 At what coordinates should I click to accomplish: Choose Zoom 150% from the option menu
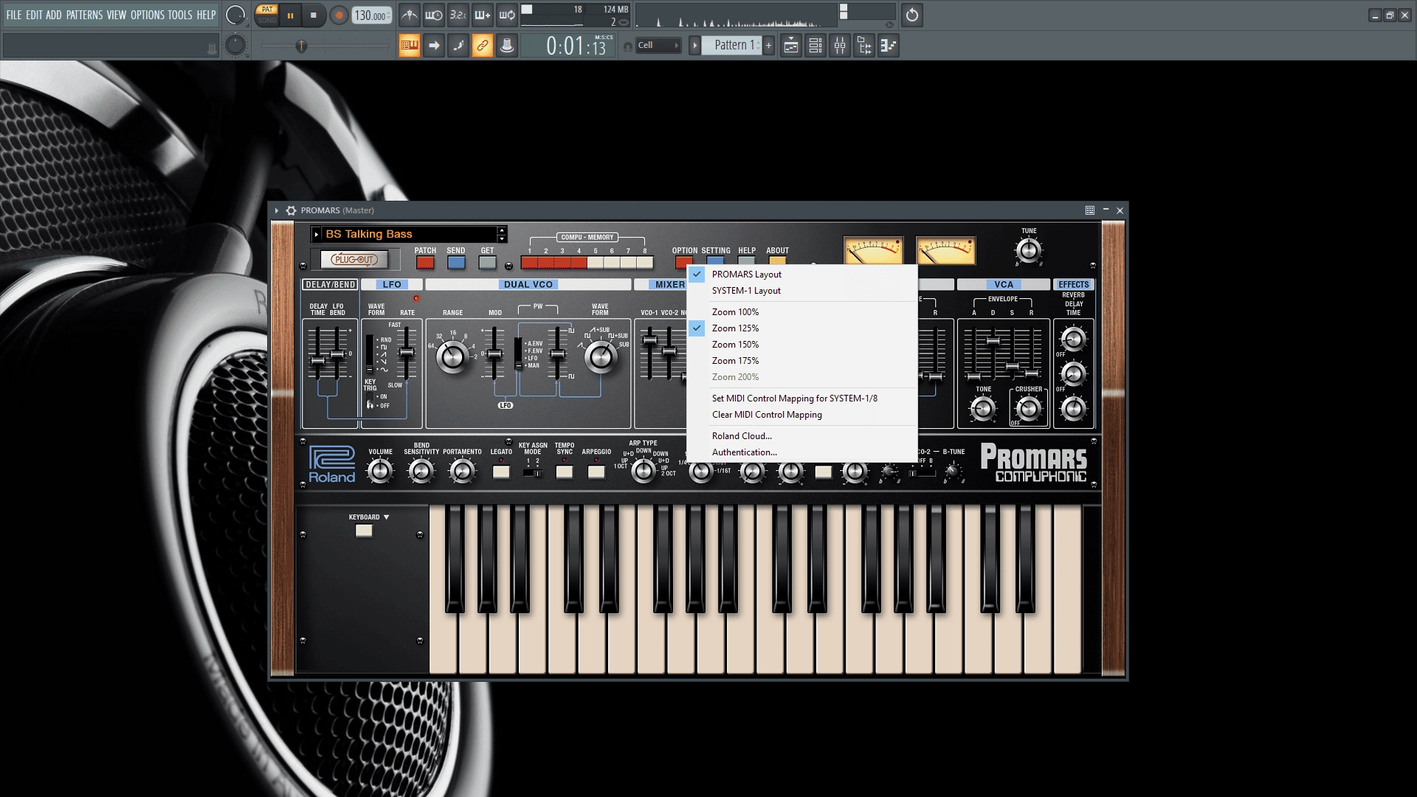(801, 345)
